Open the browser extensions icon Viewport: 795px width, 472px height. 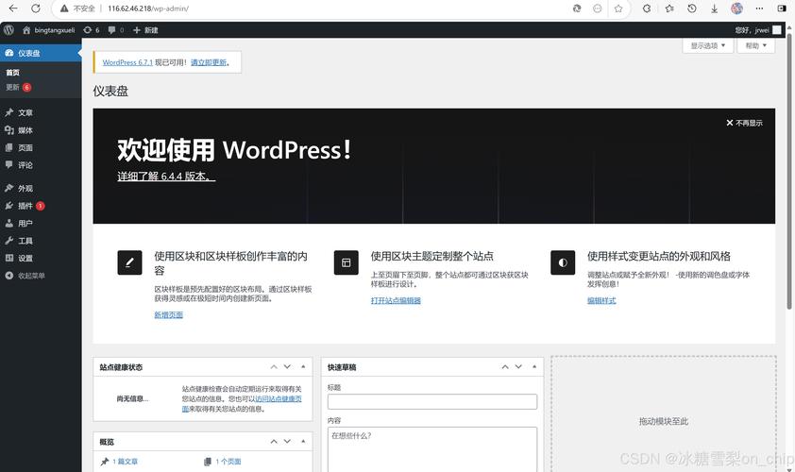[647, 8]
